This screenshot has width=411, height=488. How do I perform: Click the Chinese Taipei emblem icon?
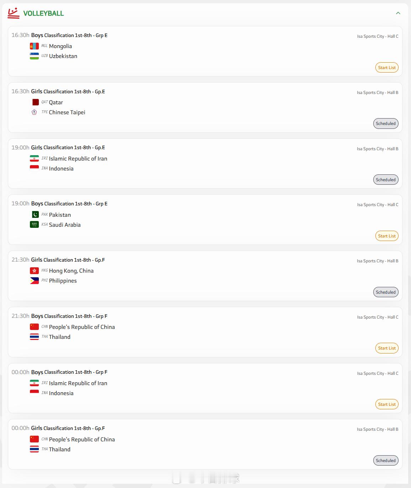[x=34, y=112]
